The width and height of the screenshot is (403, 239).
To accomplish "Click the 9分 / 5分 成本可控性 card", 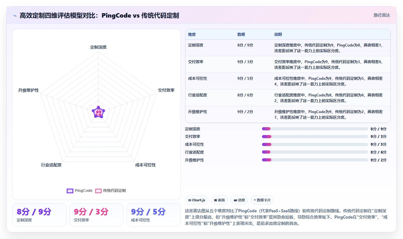I will click(153, 215).
